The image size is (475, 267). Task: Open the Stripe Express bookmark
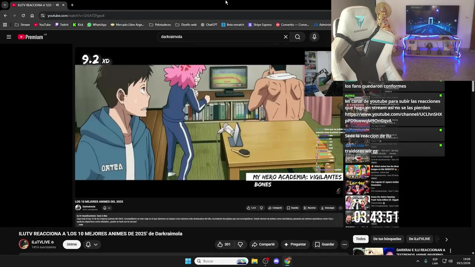260,25
